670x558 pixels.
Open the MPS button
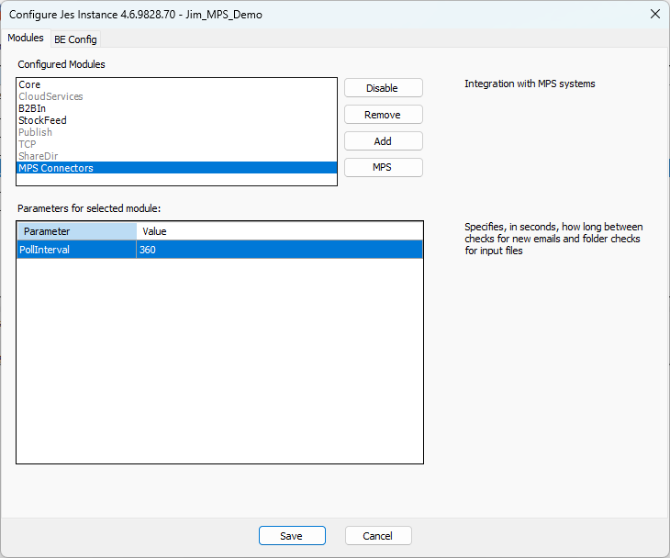(x=384, y=167)
